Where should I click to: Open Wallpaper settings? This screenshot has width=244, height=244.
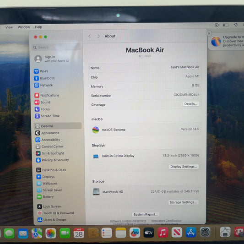click(x=47, y=184)
